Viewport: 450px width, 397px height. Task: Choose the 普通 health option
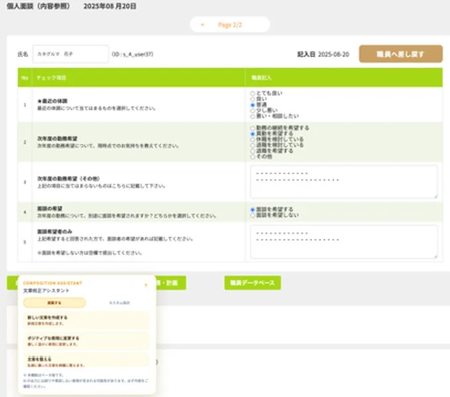click(253, 105)
